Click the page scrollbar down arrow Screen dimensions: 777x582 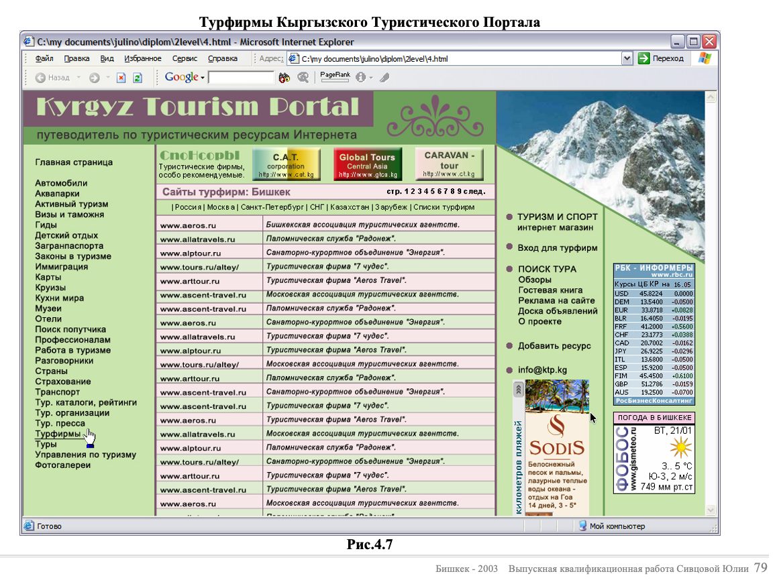(x=711, y=510)
